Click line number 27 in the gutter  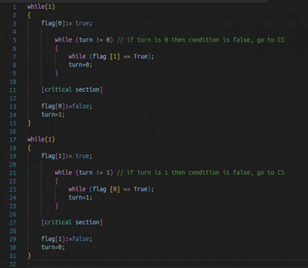(13, 222)
